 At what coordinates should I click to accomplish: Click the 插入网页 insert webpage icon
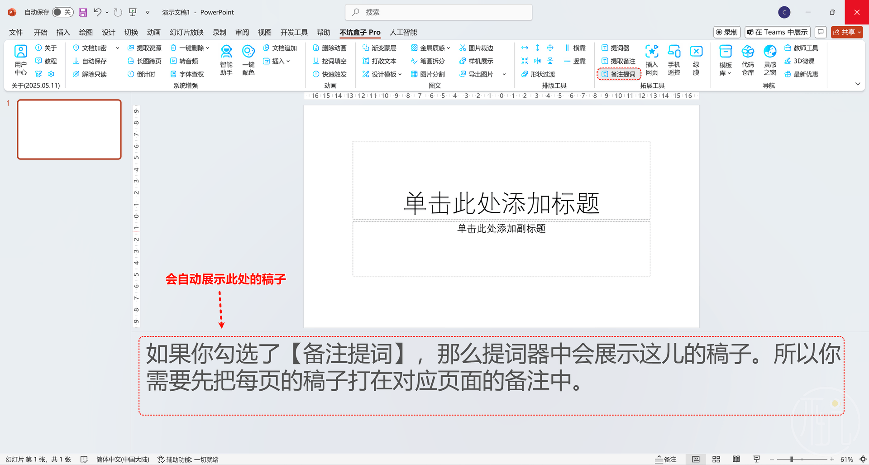pyautogui.click(x=651, y=60)
